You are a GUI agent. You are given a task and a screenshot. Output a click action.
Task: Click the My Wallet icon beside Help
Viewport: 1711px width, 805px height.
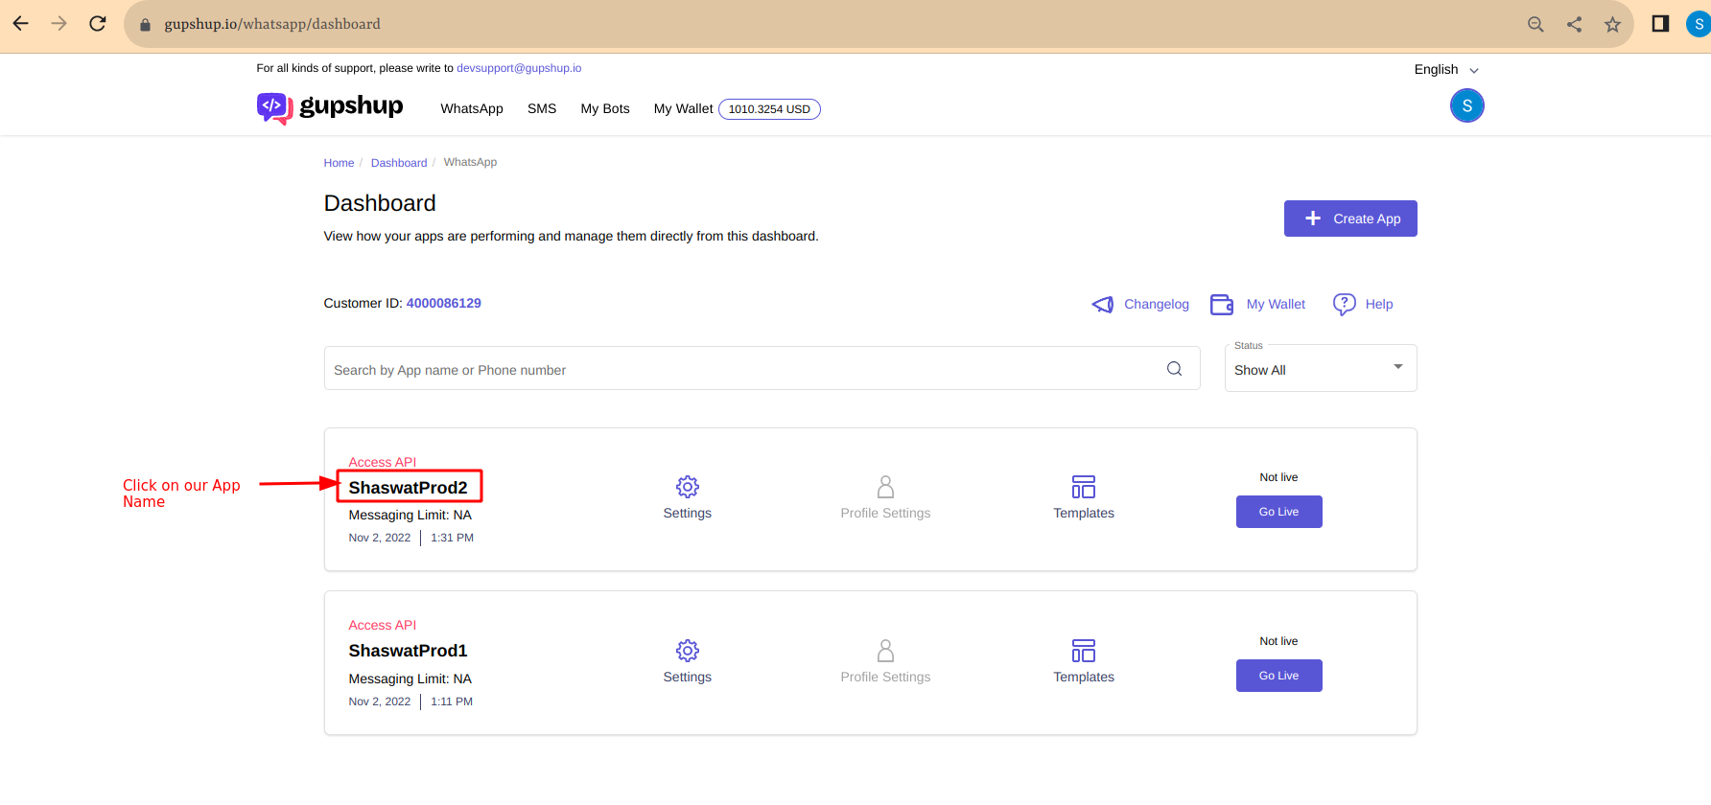tap(1222, 304)
